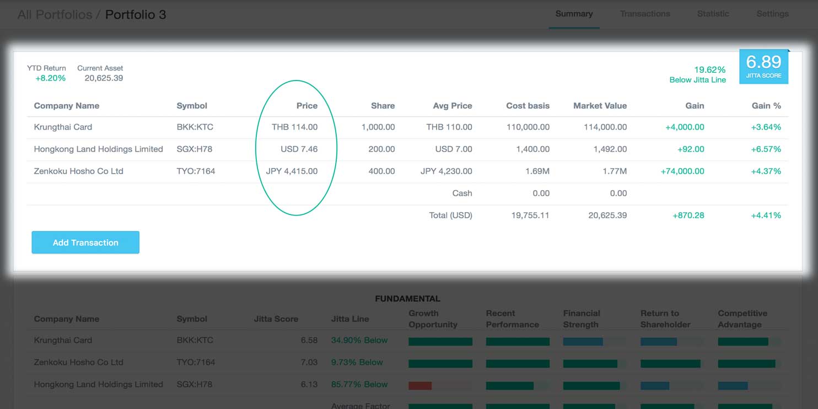Image resolution: width=818 pixels, height=409 pixels.
Task: Click the Competitive Advantage column header
Action: pos(742,319)
